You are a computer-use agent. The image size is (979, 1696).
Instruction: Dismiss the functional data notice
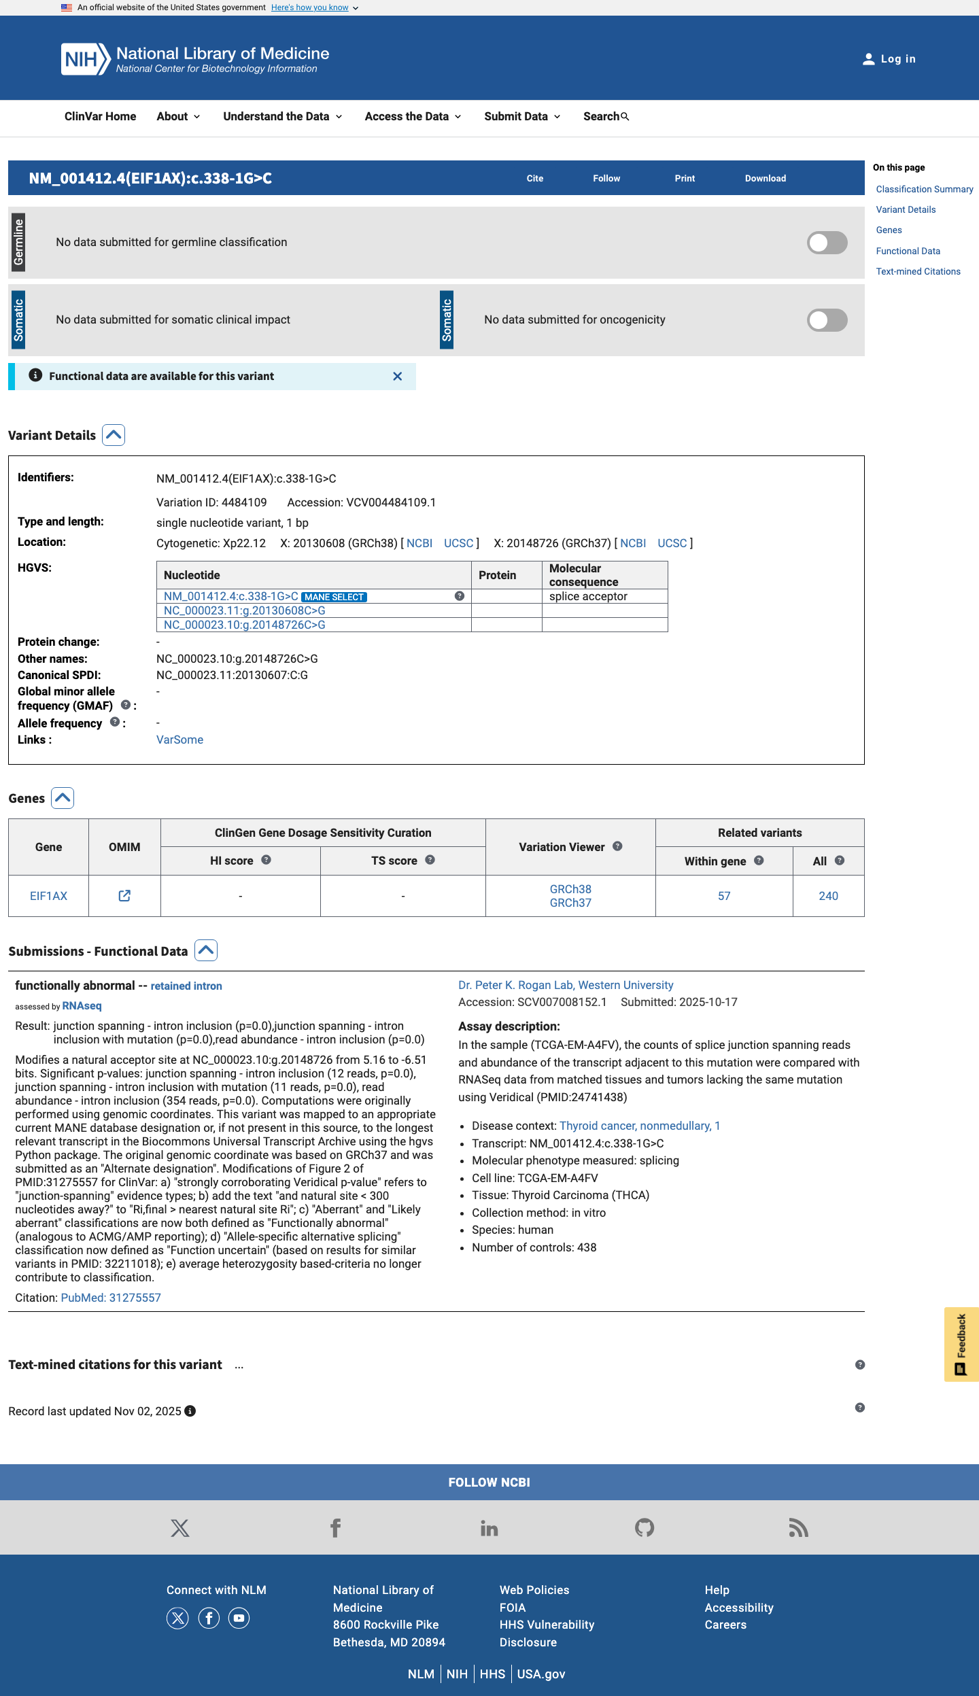398,377
